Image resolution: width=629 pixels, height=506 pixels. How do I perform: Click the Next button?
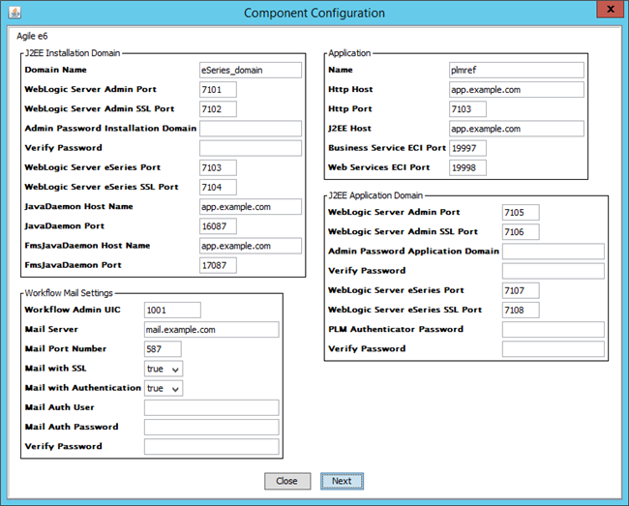[x=342, y=481]
